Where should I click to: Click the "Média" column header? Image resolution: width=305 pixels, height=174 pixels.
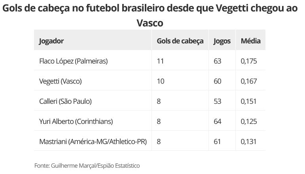click(250, 41)
